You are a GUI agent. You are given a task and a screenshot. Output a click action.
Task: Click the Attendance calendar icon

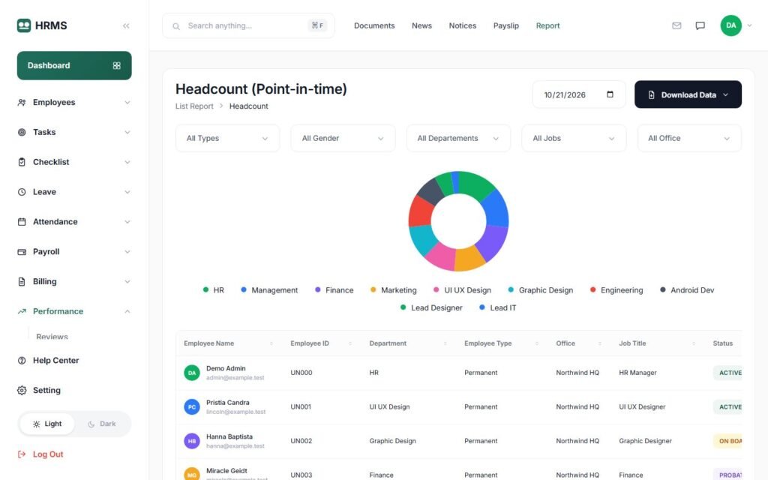22,222
